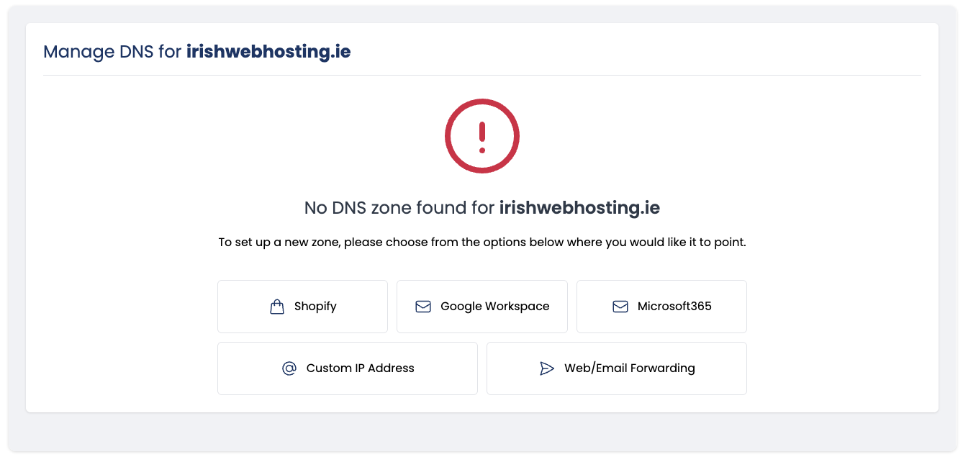Select Google Workspace as DNS target
The width and height of the screenshot is (963, 457).
482,307
